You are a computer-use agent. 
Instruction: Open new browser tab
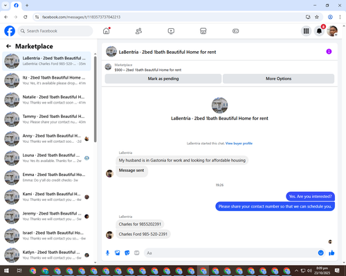tap(27, 6)
